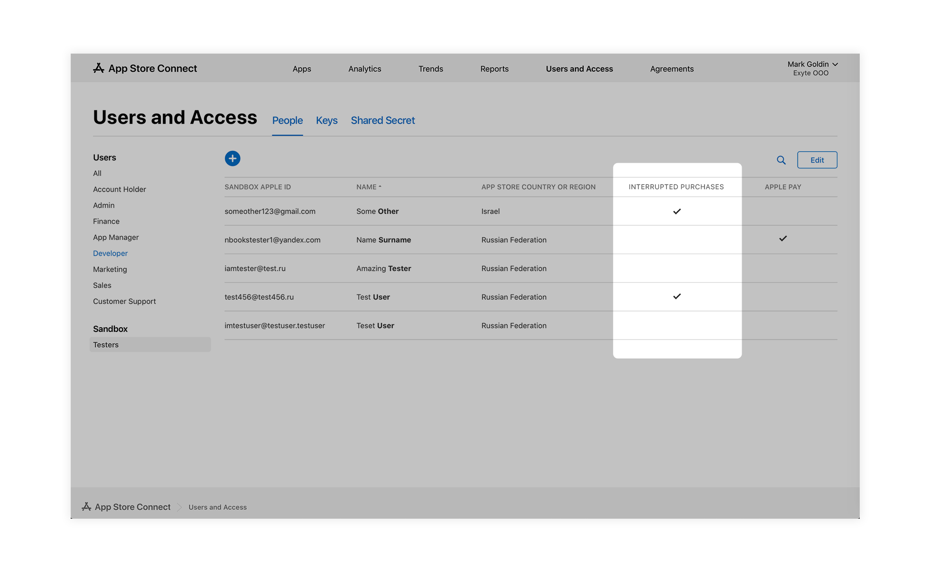Select All in the Users sidebar

(x=97, y=173)
